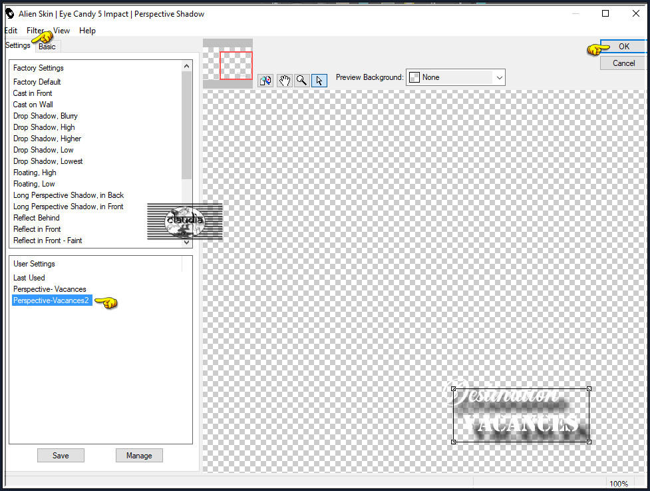This screenshot has height=491, width=650.
Task: Select Floating, High preset
Action: pos(35,173)
